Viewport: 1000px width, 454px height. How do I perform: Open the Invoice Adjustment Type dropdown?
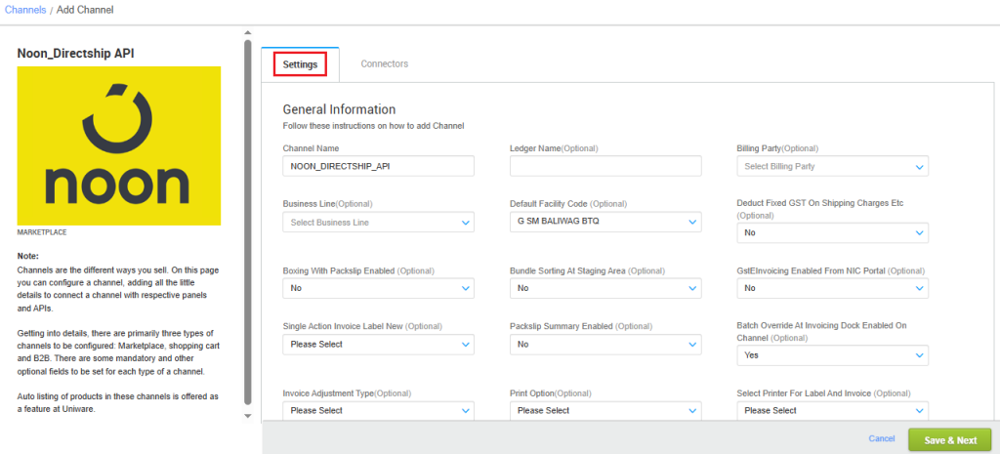(379, 411)
